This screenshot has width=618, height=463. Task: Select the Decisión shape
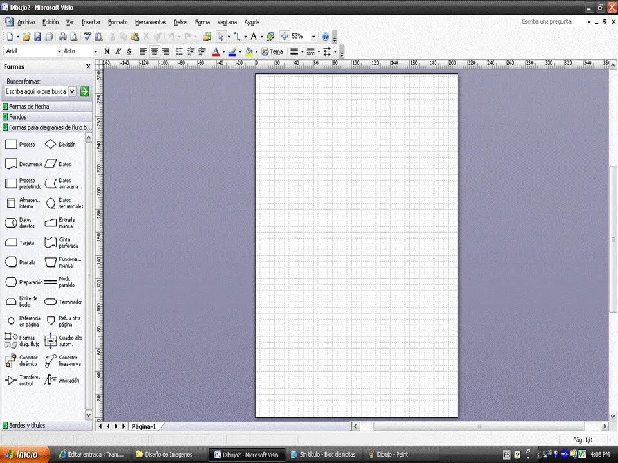tap(51, 144)
